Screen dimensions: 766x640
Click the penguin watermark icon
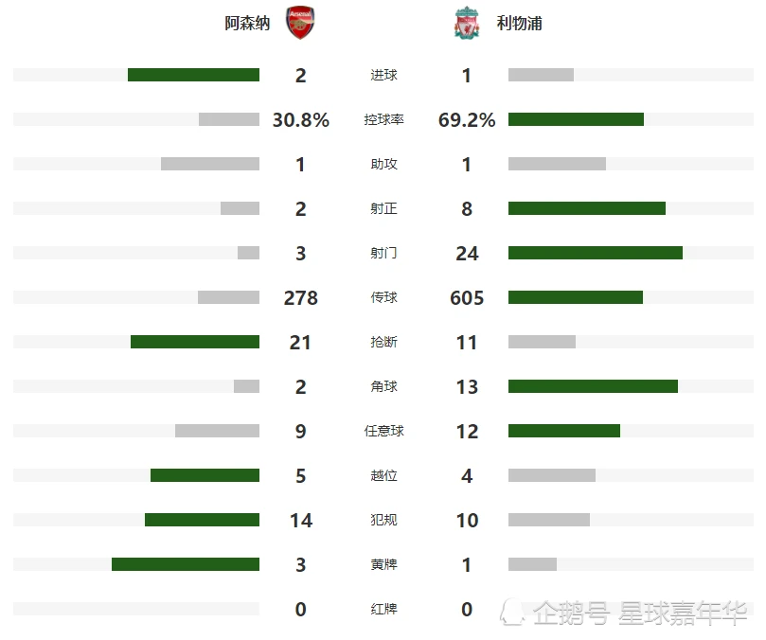pyautogui.click(x=512, y=613)
